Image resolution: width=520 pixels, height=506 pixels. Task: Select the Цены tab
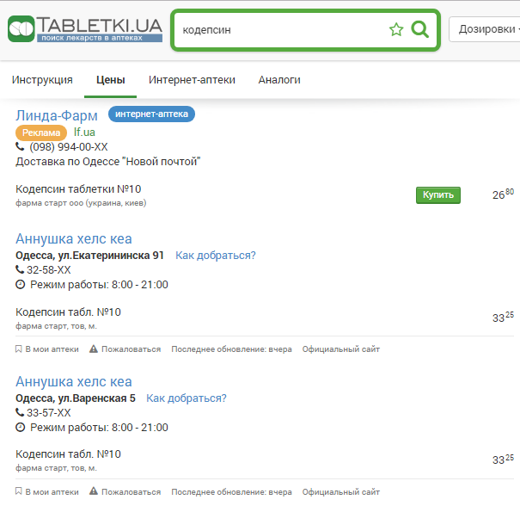point(110,80)
